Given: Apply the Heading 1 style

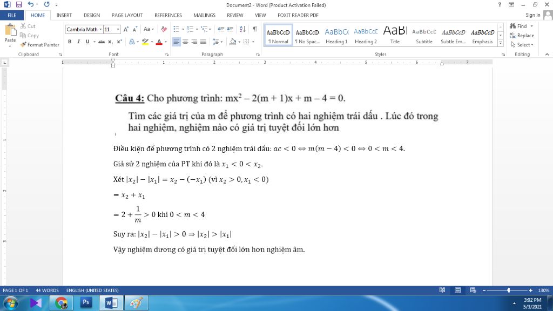Looking at the screenshot, I should point(336,35).
